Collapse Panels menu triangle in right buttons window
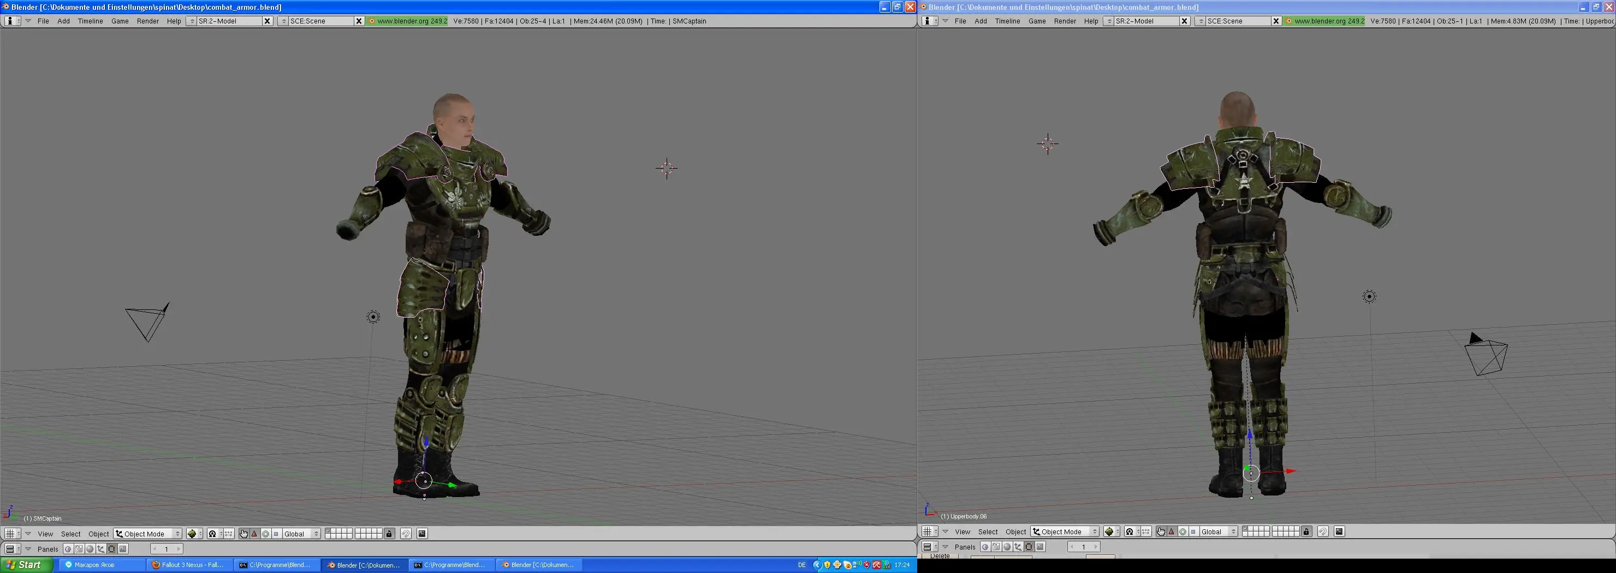Viewport: 1616px width, 573px height. coord(946,547)
